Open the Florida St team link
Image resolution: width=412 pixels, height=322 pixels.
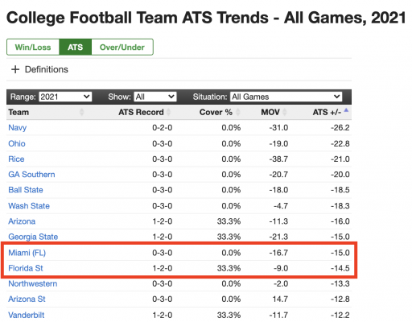[26, 268]
